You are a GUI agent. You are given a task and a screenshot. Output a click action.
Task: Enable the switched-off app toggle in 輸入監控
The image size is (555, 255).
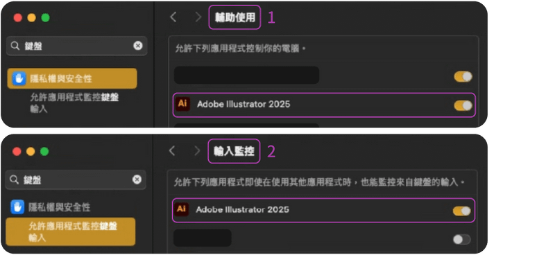pyautogui.click(x=461, y=240)
